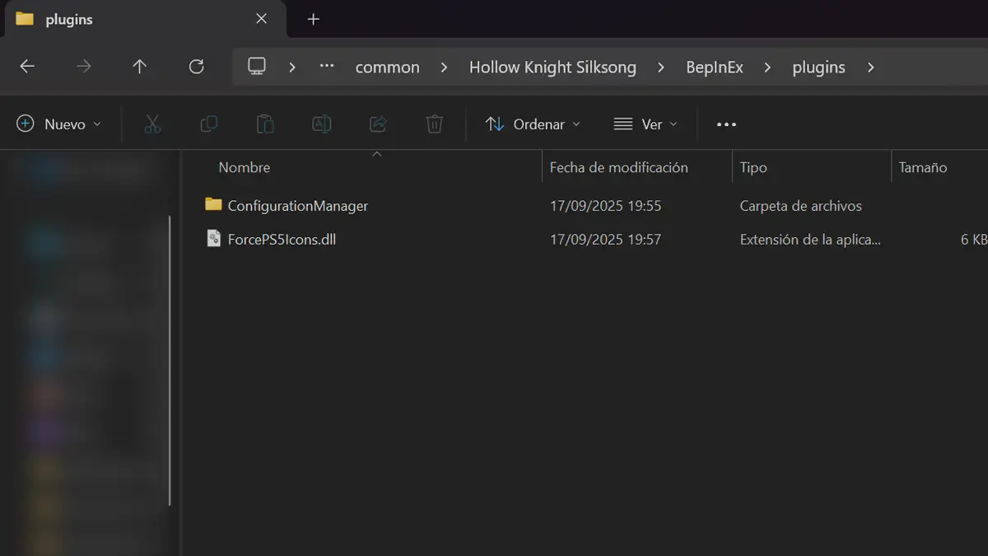Open the 'common' breadcrumb folder
The height and width of the screenshot is (556, 988).
point(387,68)
